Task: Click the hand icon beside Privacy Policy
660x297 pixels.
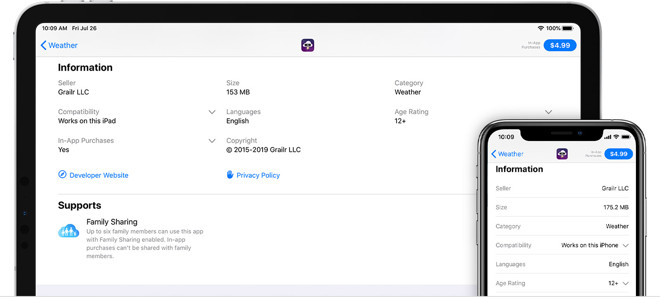Action: (230, 174)
